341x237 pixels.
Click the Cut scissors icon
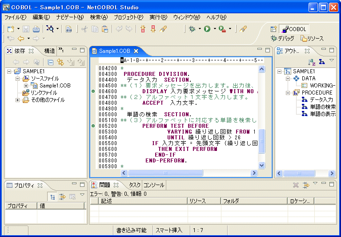[84, 29]
